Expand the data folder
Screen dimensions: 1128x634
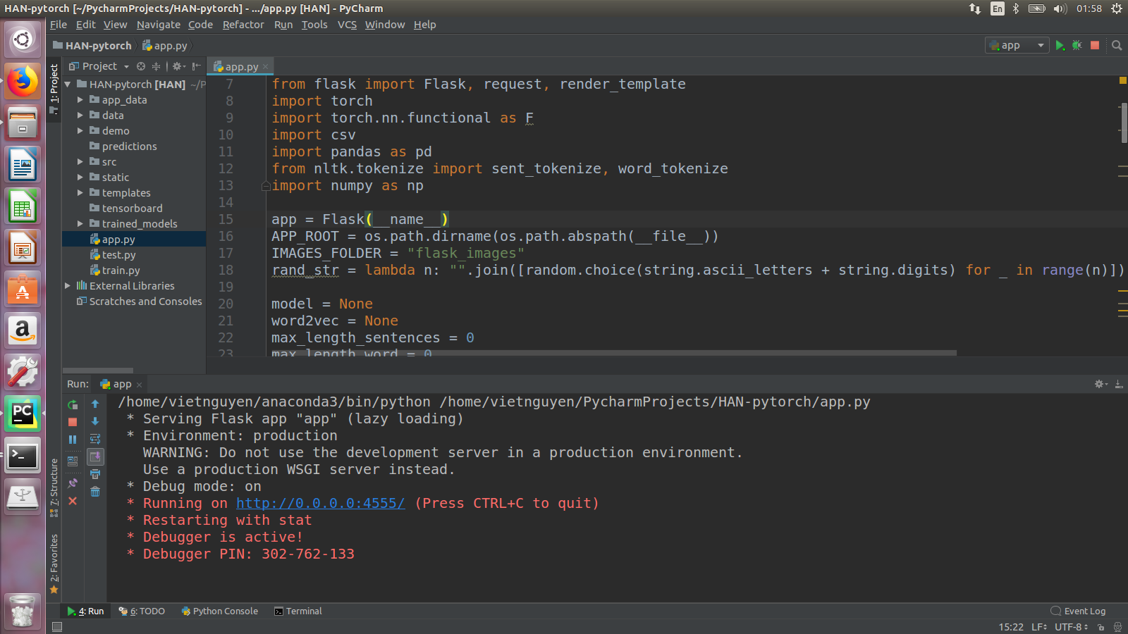pyautogui.click(x=80, y=116)
